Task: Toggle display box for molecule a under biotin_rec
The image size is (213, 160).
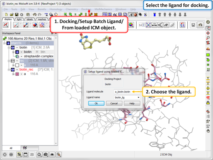Action: pyautogui.click(x=17, y=74)
